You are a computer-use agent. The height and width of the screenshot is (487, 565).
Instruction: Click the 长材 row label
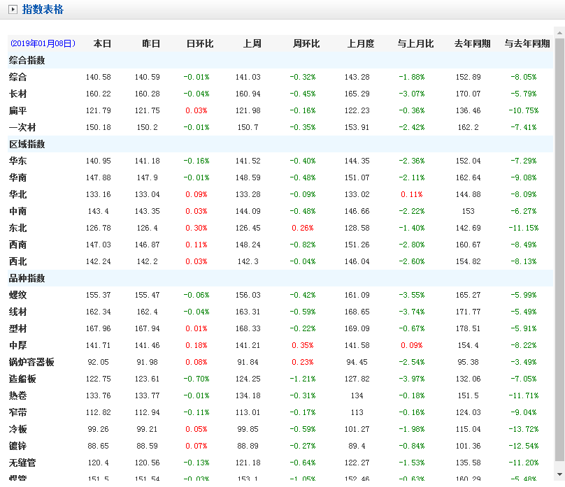click(18, 94)
